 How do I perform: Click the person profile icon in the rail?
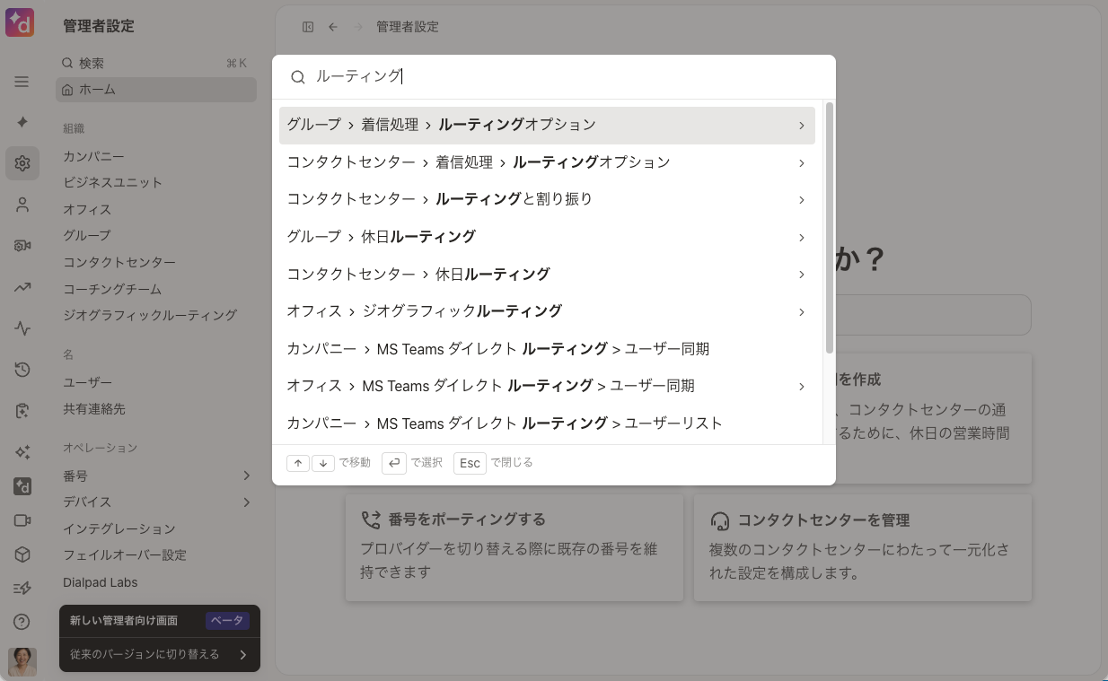22,205
